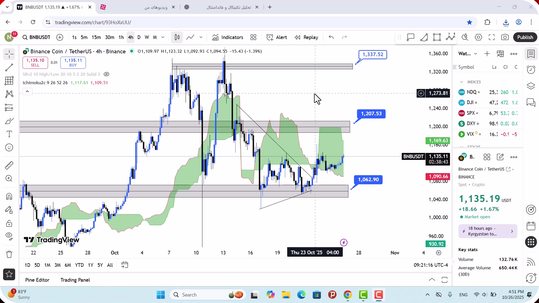The height and width of the screenshot is (303, 539).
Task: Open the candlestick chart type selector
Action: pyautogui.click(x=177, y=37)
